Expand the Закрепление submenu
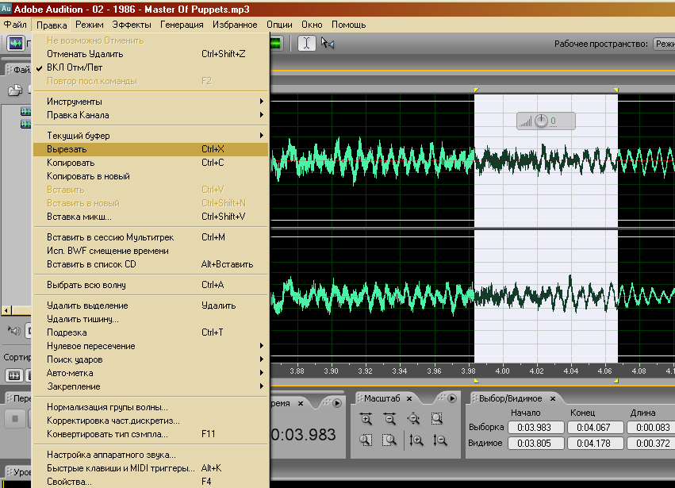This screenshot has width=675, height=488. tap(151, 386)
